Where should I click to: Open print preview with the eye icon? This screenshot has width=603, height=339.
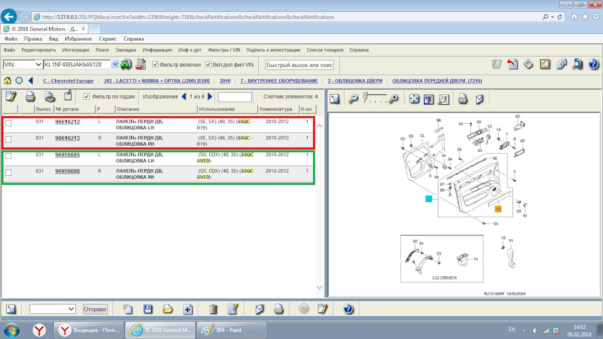(49, 97)
